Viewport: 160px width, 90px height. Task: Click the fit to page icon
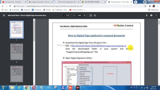click(91, 15)
